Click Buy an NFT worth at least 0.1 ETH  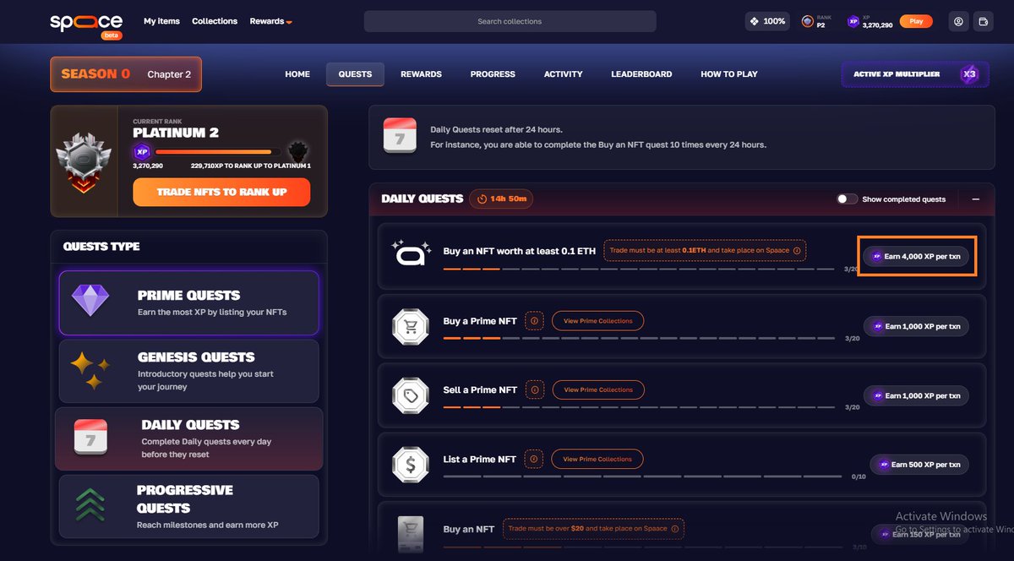pyautogui.click(x=520, y=251)
